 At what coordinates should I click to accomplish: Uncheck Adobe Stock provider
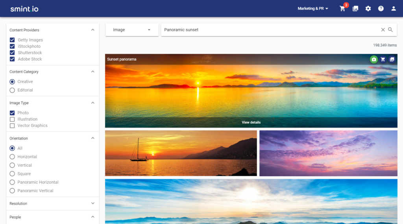coord(12,59)
